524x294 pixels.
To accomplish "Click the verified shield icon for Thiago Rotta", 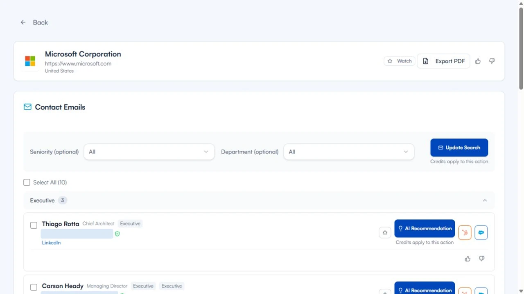I will [x=117, y=234].
